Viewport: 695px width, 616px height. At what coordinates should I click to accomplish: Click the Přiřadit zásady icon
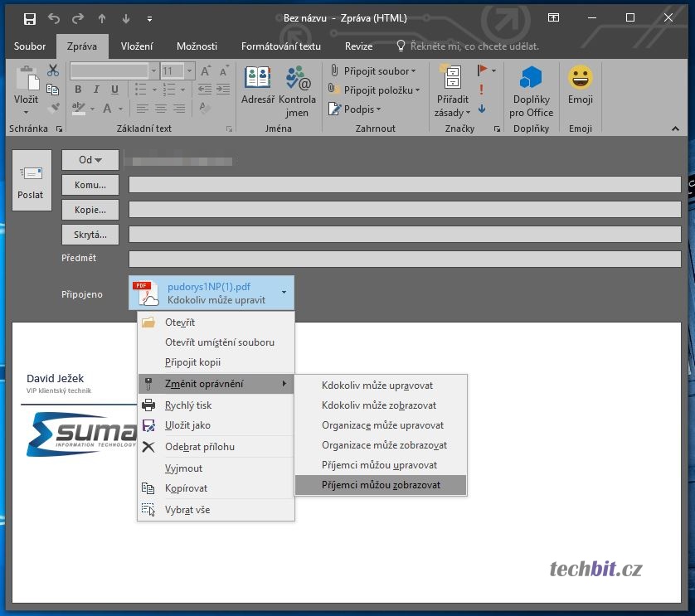click(x=453, y=88)
